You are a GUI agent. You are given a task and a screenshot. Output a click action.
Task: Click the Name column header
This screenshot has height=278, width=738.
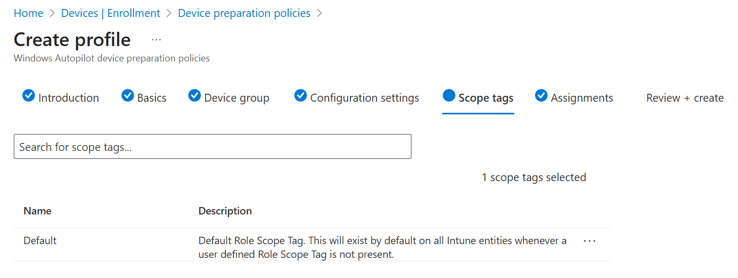[38, 211]
